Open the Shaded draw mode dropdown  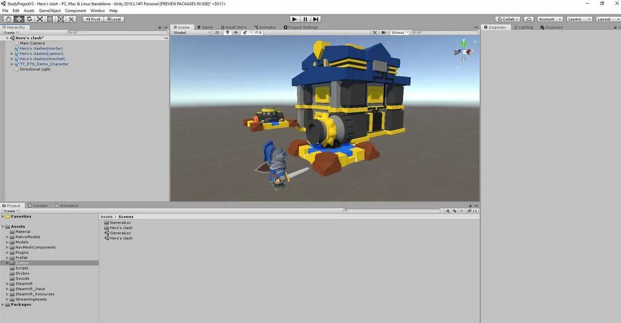click(x=192, y=33)
